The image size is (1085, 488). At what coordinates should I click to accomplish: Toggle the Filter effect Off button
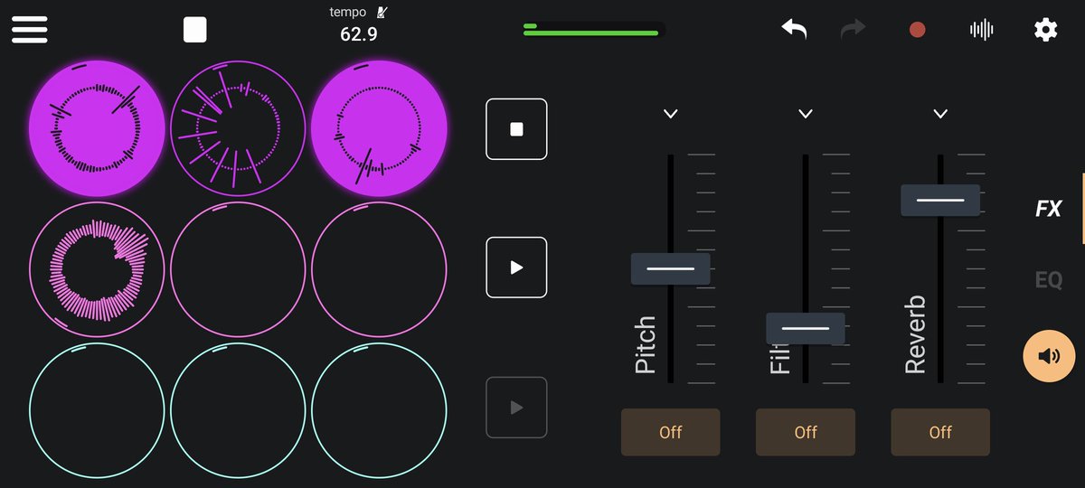pyautogui.click(x=806, y=432)
